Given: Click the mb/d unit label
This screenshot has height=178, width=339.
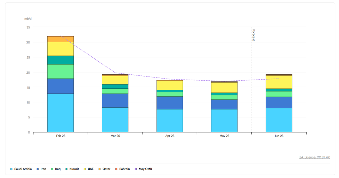Looking at the screenshot, I should (x=28, y=19).
